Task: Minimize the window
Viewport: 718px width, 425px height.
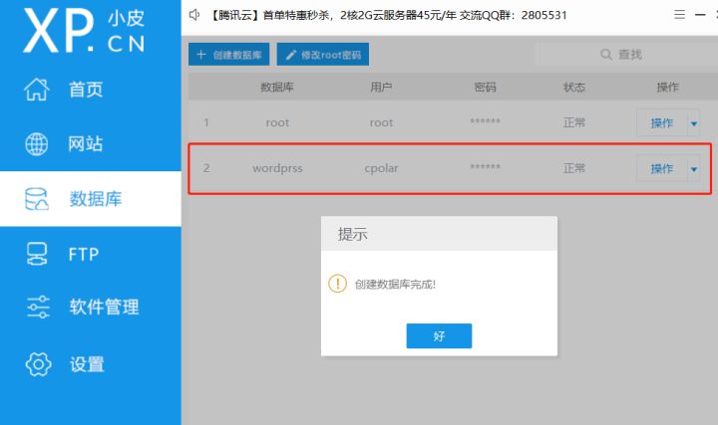Action: coord(700,15)
